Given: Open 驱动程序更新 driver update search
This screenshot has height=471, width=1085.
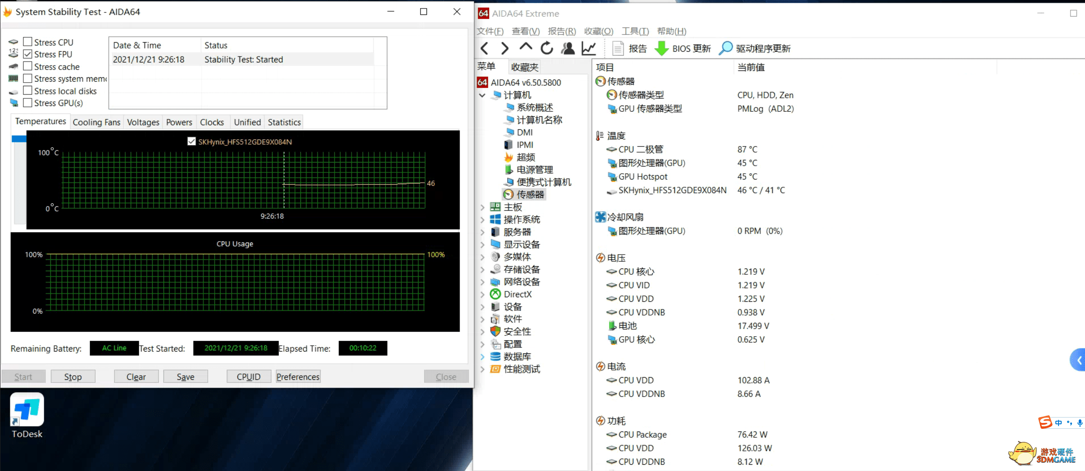Looking at the screenshot, I should [755, 48].
